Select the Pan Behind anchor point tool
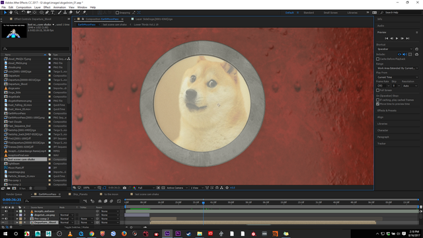 click(x=34, y=13)
